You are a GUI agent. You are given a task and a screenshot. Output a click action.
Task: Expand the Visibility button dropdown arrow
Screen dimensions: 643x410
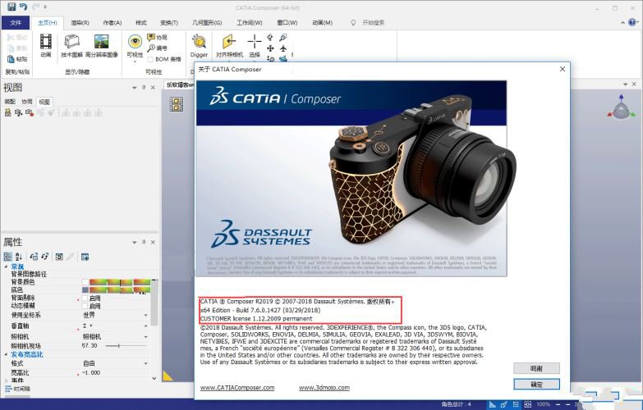135,61
